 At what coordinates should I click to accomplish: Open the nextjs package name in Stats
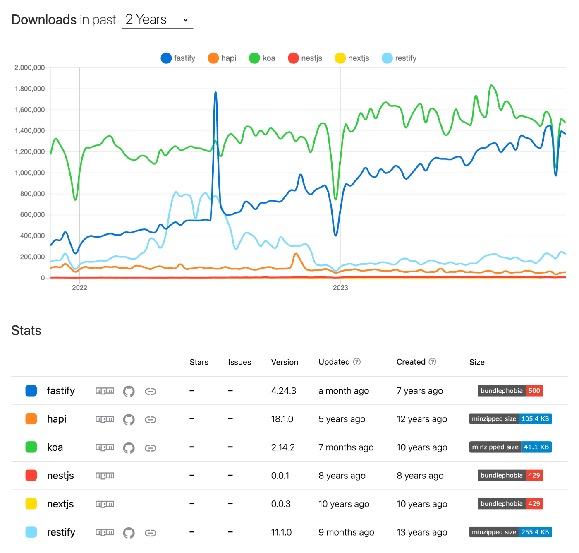tap(60, 504)
